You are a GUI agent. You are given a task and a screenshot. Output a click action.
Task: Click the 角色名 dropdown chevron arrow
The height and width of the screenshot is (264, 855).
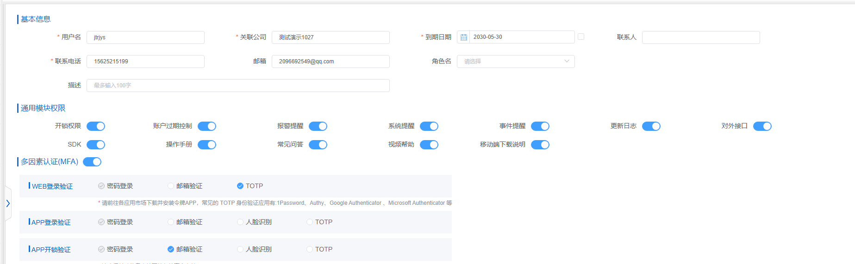point(567,61)
